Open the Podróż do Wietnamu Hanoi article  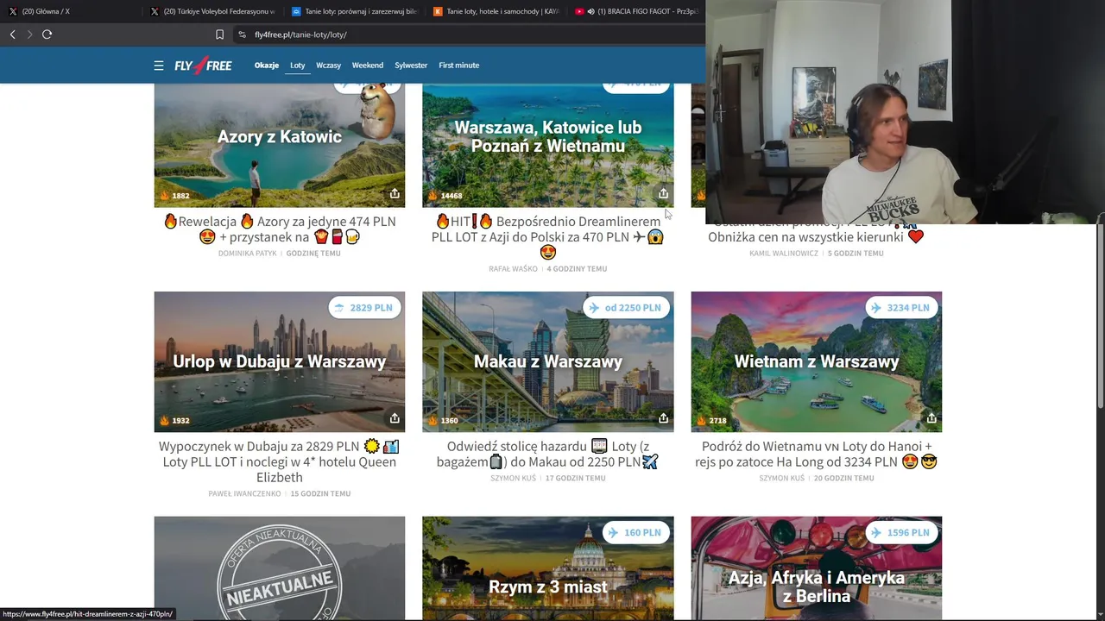tap(817, 454)
